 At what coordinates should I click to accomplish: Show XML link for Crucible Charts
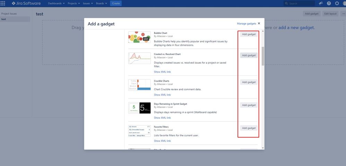tap(162, 95)
